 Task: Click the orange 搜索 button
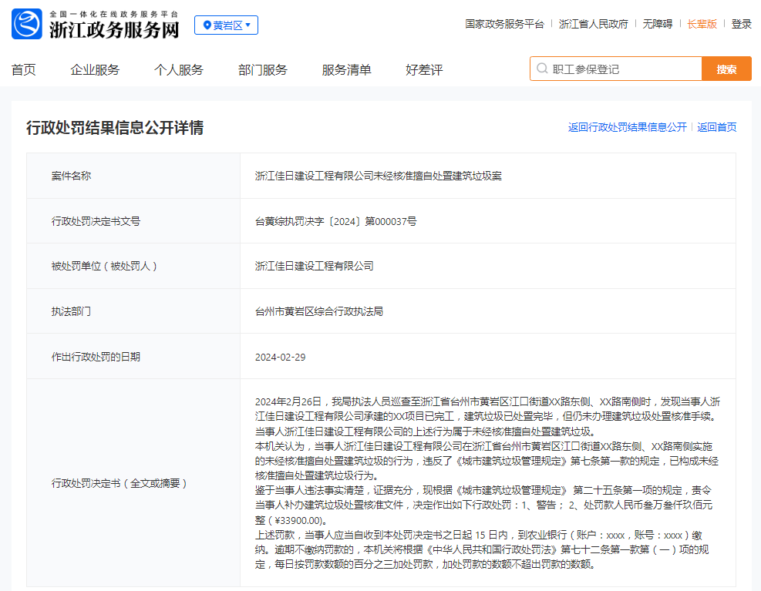[x=726, y=69]
